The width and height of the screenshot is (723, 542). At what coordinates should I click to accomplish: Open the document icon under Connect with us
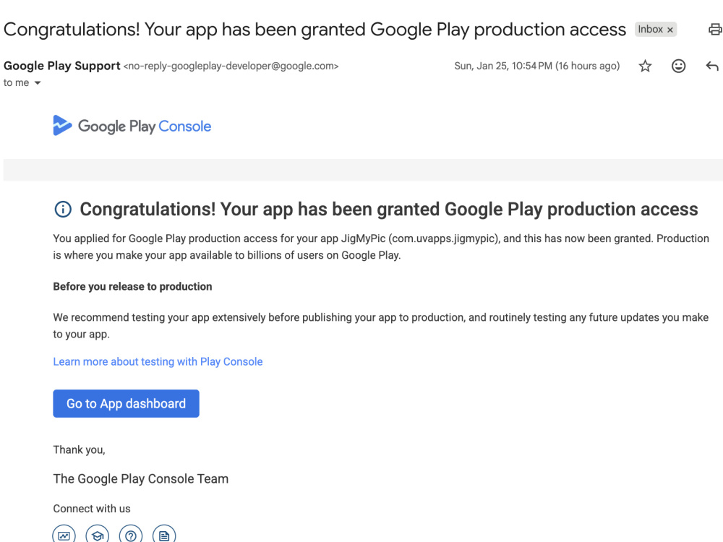(x=164, y=535)
